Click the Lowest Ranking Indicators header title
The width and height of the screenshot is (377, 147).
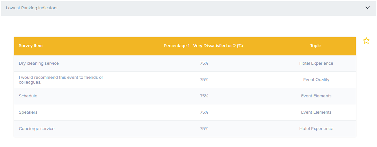tap(32, 8)
